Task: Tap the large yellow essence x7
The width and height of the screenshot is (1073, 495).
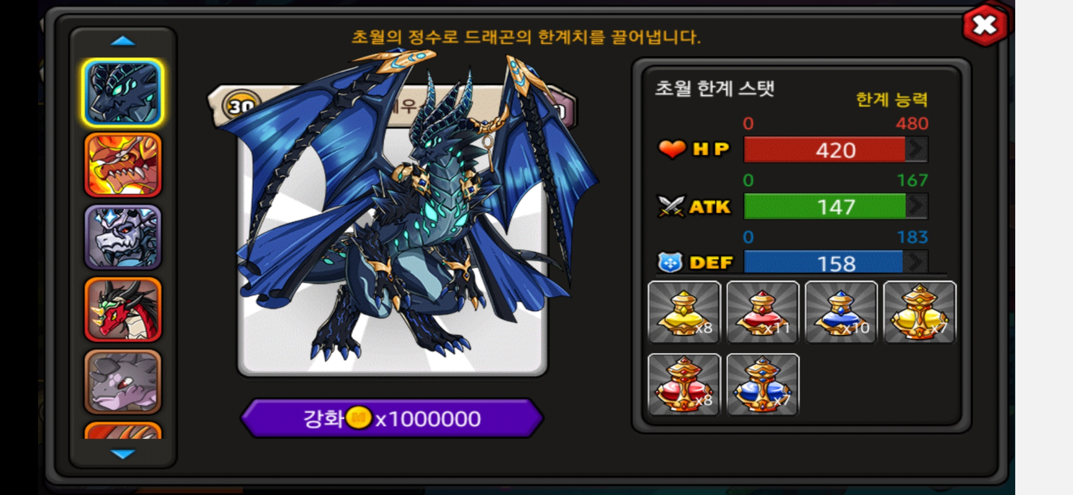Action: click(x=919, y=312)
